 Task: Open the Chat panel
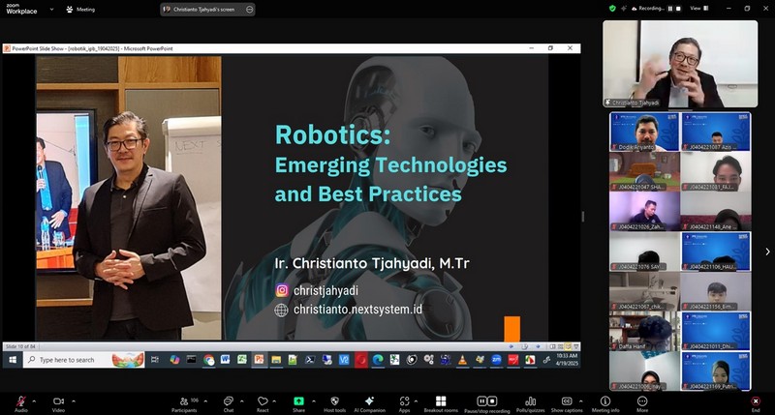pos(228,400)
